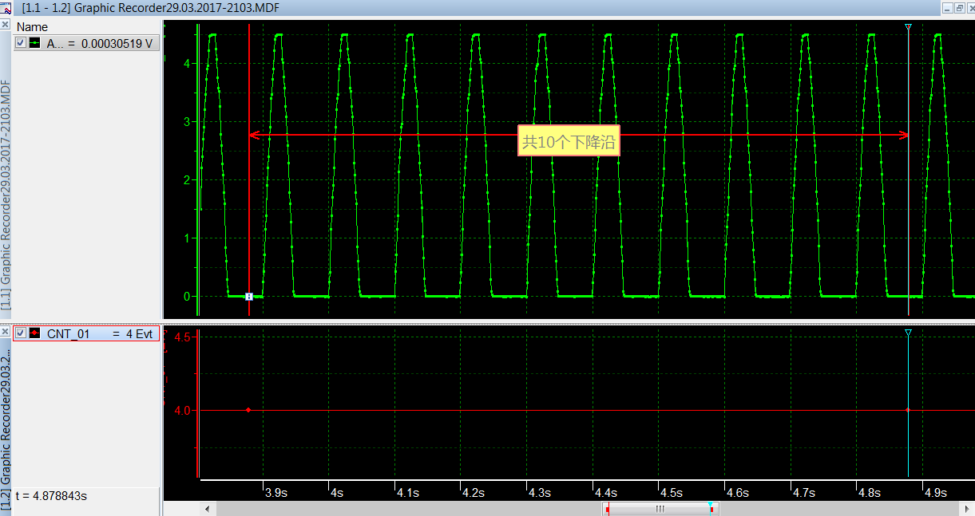Click the cyan cursor marker atop lower graph
Screen dimensions: 975x516
[908, 332]
